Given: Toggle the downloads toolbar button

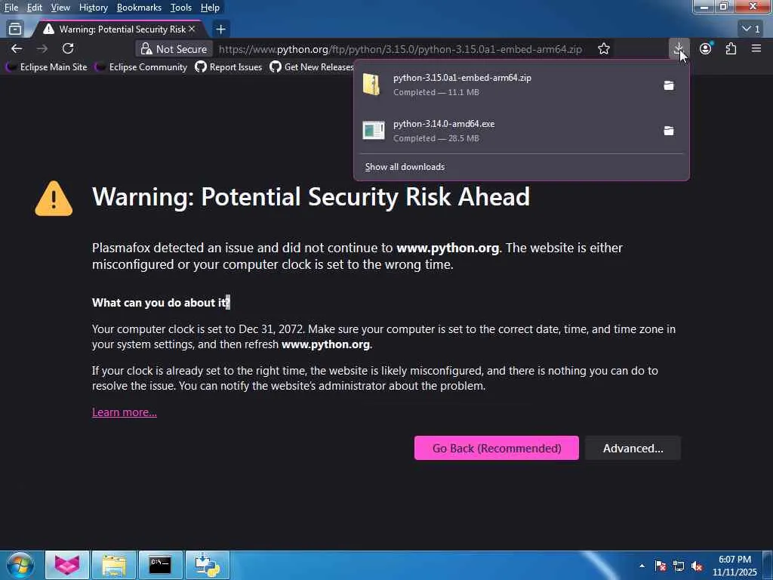Looking at the screenshot, I should (x=679, y=48).
